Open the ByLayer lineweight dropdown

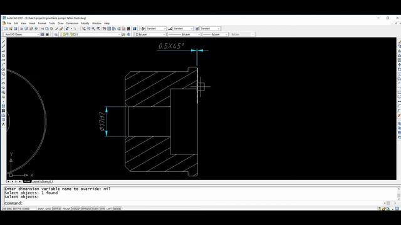pos(215,34)
